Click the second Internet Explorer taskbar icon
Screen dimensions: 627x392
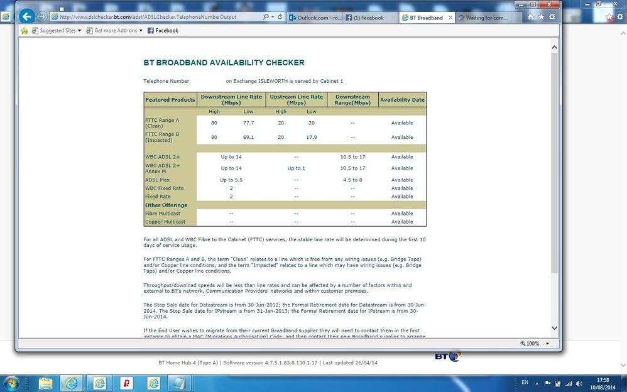tap(99, 384)
